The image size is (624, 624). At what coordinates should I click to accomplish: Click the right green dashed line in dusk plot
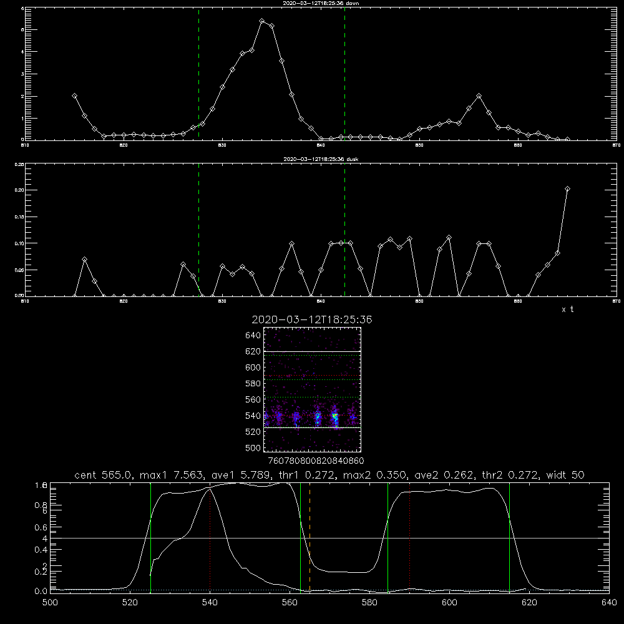(x=344, y=230)
